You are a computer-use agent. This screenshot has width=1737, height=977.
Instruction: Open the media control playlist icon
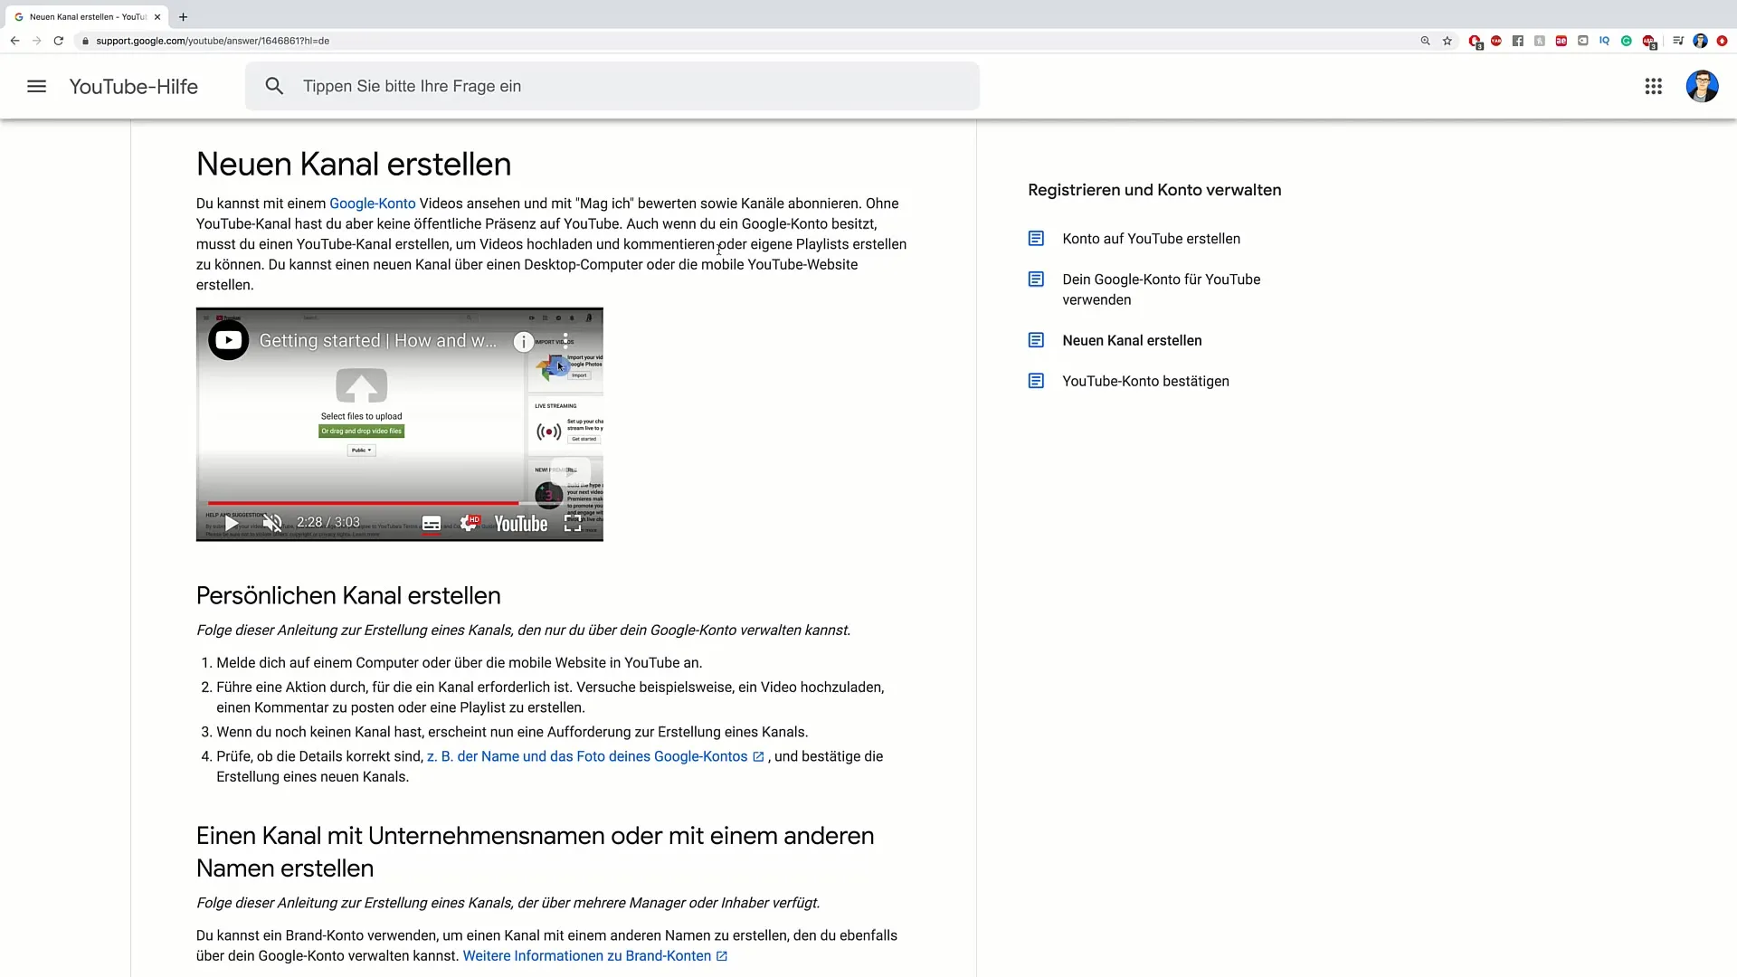[1678, 41]
